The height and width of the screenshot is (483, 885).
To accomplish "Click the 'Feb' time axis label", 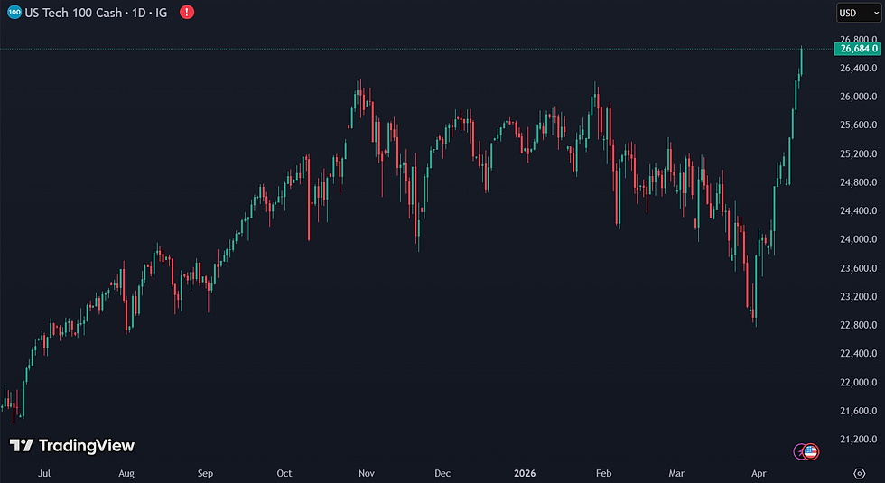I will pos(604,473).
